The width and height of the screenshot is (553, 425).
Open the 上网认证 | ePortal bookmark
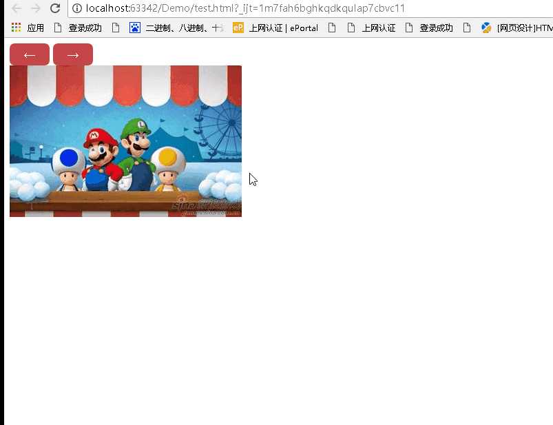coord(275,28)
